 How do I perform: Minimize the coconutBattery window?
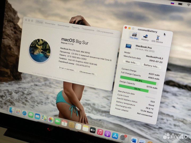point(129,28)
